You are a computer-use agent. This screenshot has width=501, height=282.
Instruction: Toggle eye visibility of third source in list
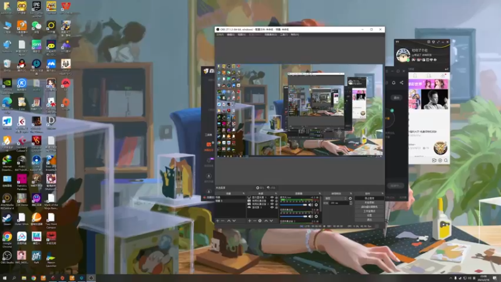coord(272,204)
